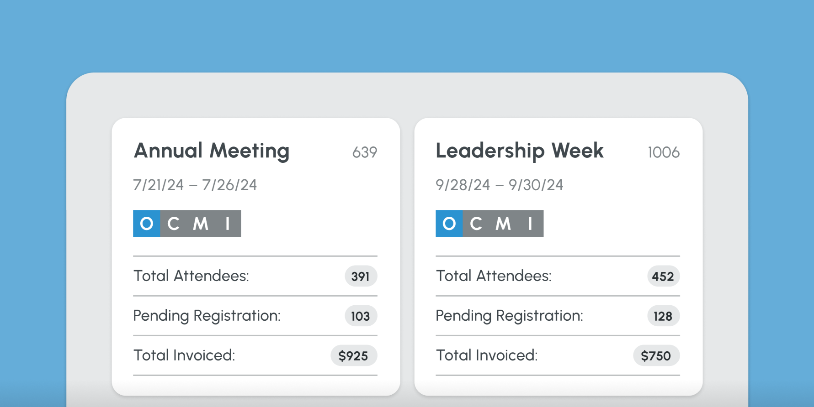Select the O status in Annual Meeting

(146, 224)
